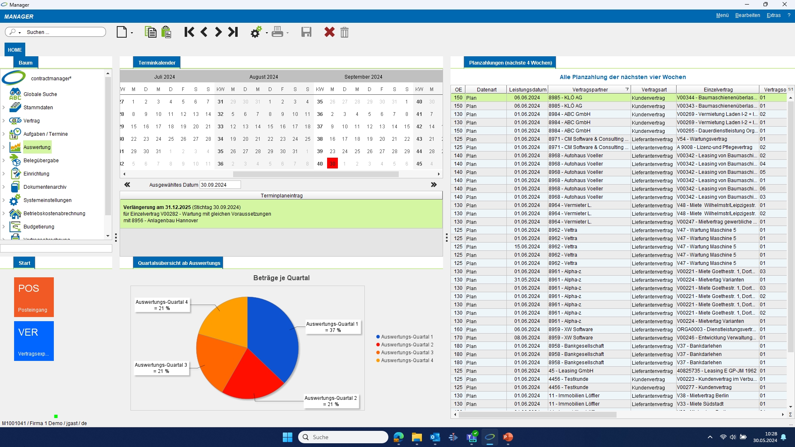Switch to the HOME tab
795x447 pixels.
point(15,50)
